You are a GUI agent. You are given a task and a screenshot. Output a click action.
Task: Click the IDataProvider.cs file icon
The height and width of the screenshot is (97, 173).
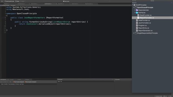click(138, 15)
